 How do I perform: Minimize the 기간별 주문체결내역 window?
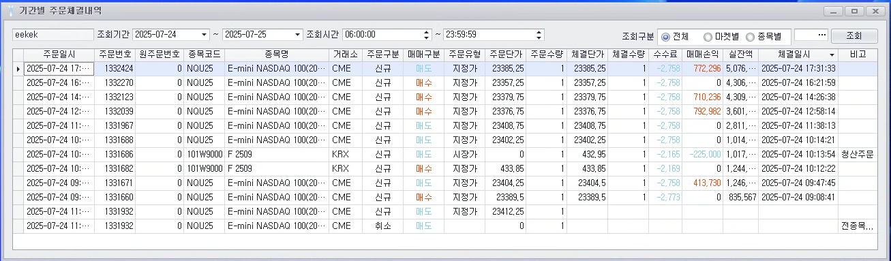pos(832,12)
